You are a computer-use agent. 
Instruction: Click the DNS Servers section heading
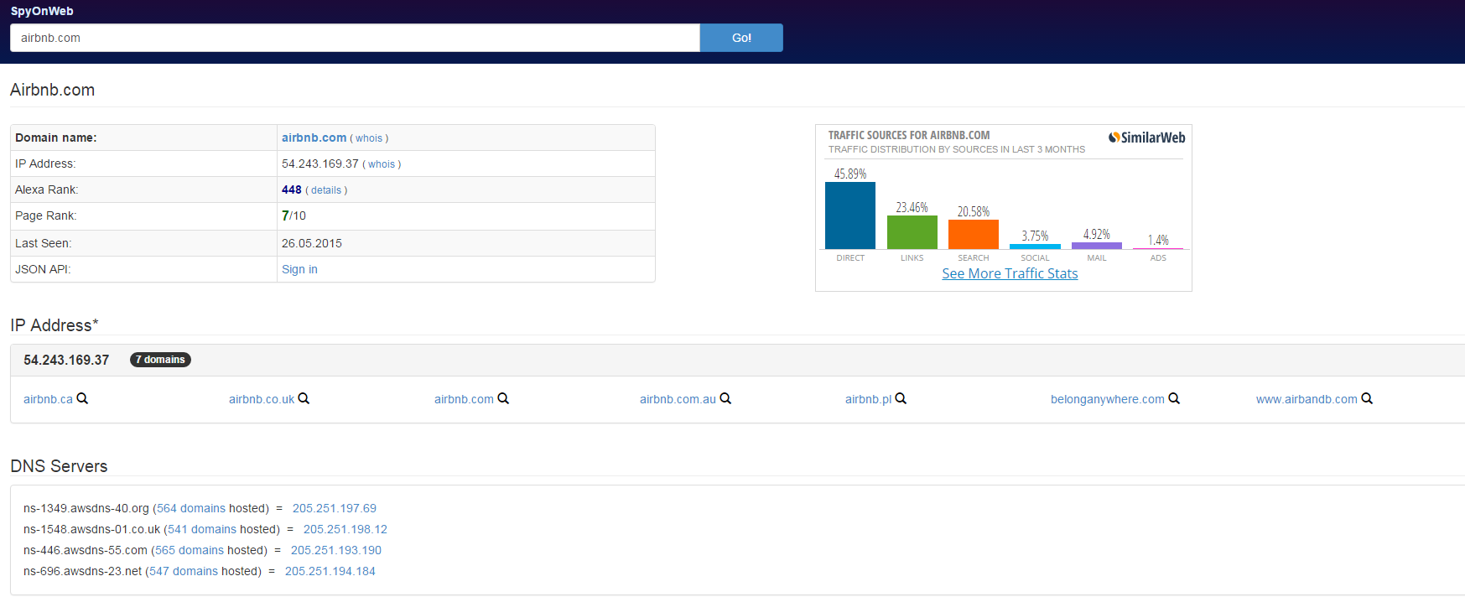(x=59, y=466)
